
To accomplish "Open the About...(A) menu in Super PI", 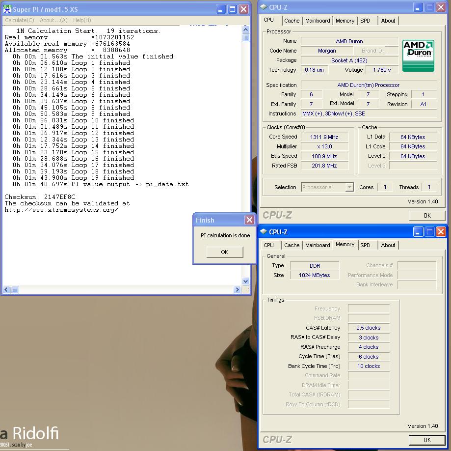I will click(54, 20).
